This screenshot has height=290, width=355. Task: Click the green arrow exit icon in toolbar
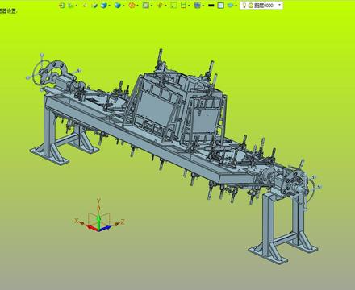pos(61,6)
